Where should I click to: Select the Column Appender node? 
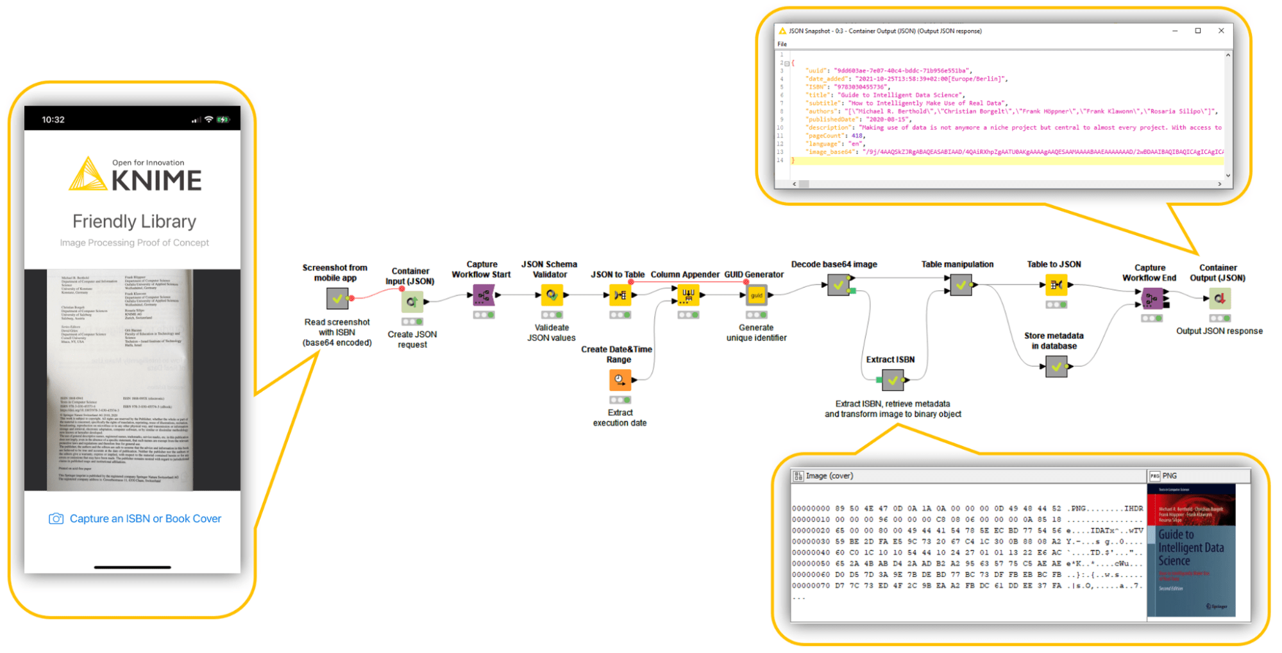pyautogui.click(x=687, y=295)
